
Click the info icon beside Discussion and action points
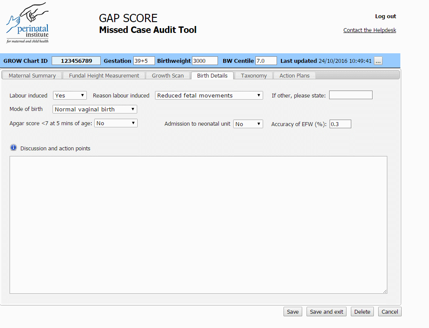(13, 147)
